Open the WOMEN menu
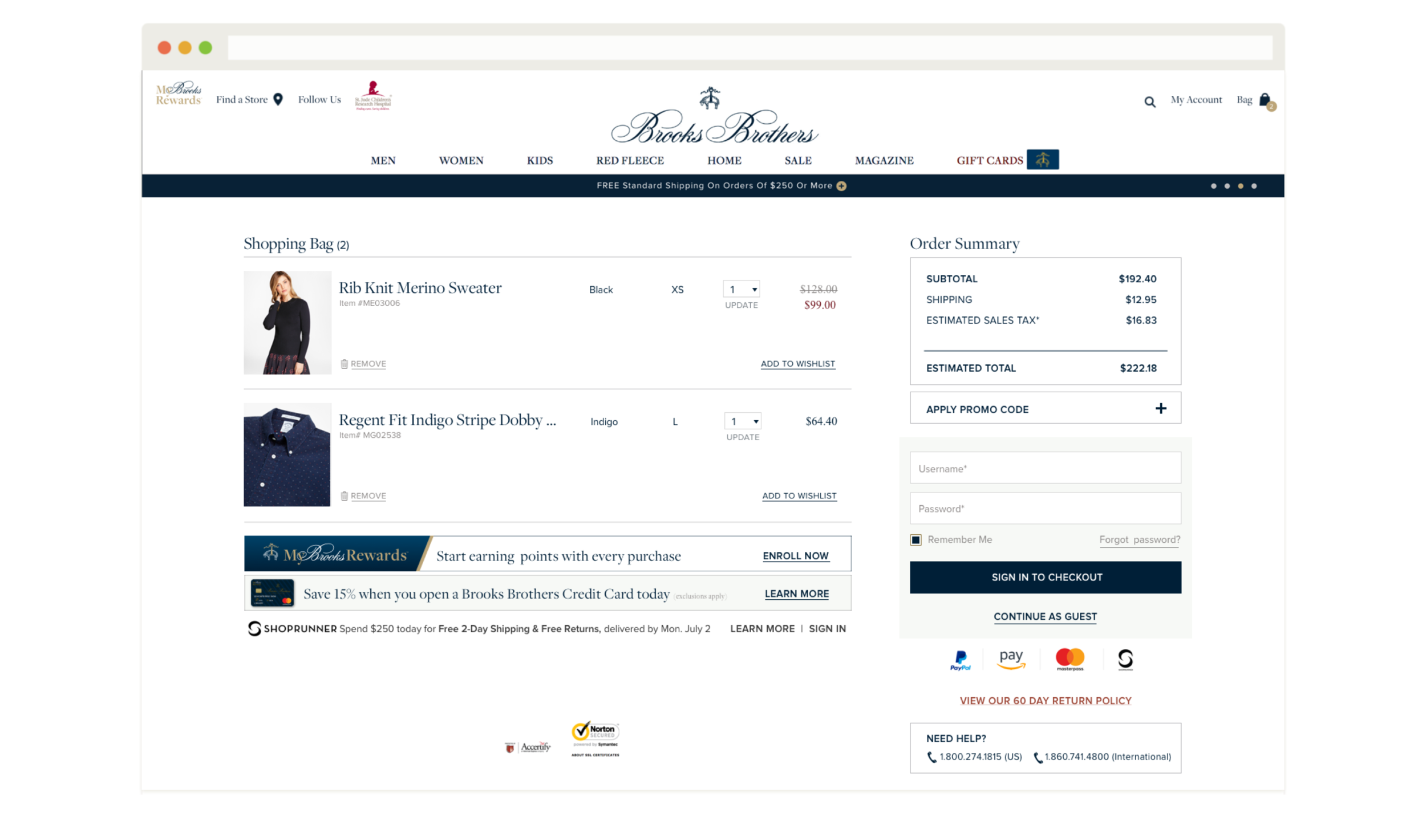This screenshot has height=825, width=1426. [461, 161]
